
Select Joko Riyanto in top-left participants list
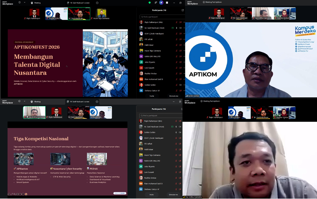(162, 62)
